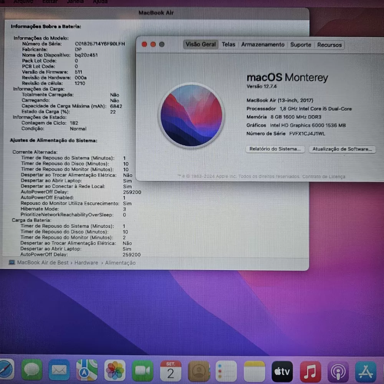Select the "Corrente Alternada:" section label
Screen dimensions: 384x384
point(35,152)
